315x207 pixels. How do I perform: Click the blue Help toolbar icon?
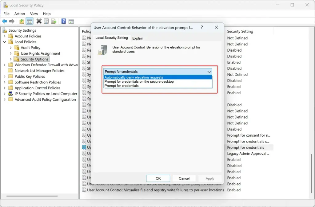pyautogui.click(x=64, y=21)
